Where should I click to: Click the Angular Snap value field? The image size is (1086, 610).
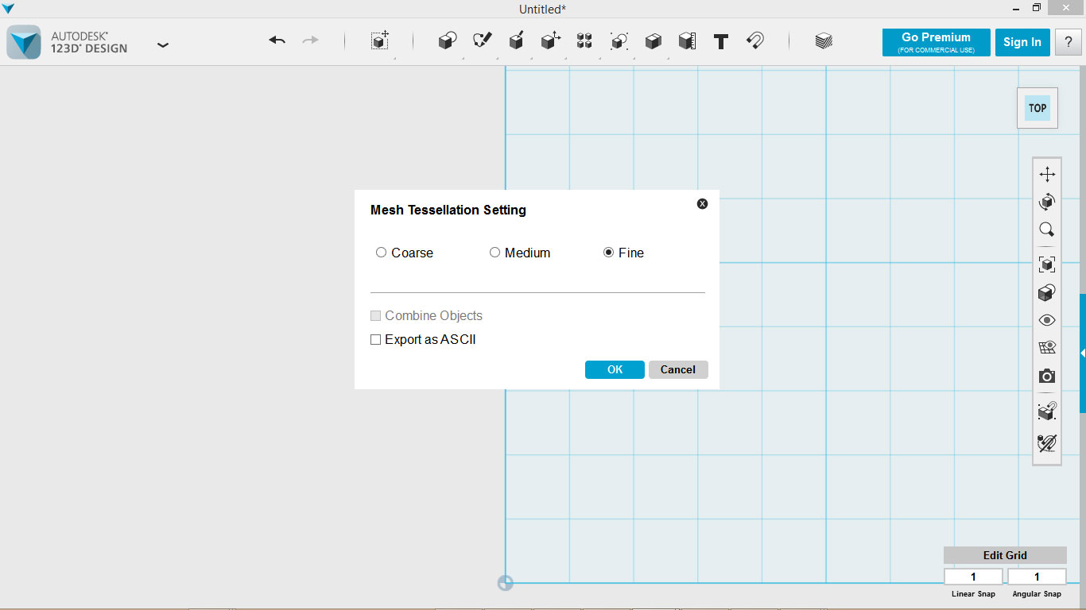[x=1037, y=577]
